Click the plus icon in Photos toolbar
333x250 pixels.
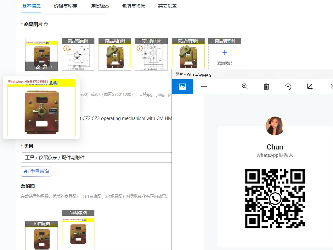pyautogui.click(x=204, y=87)
